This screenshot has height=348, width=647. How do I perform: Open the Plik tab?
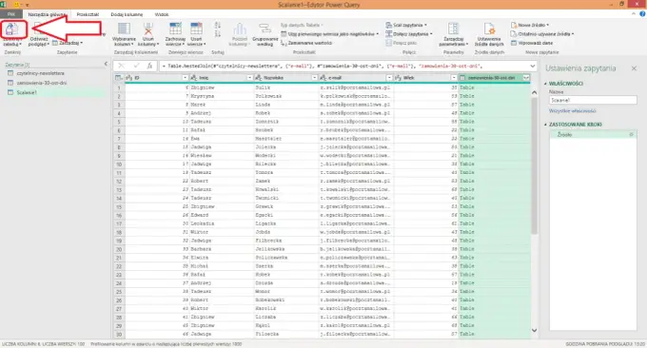tap(11, 14)
